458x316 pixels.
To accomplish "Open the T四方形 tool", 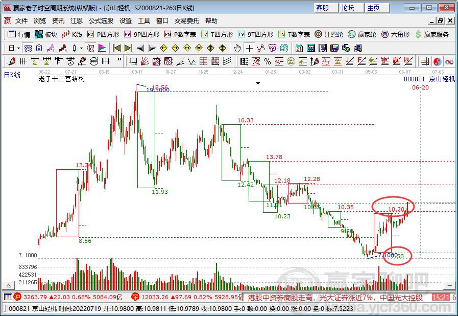I will pos(217,35).
